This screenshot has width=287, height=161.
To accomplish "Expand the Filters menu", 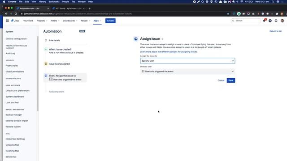I will pos(55,21).
